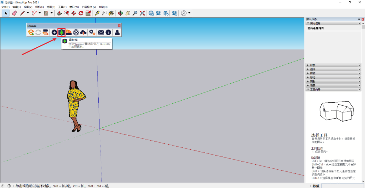Activate the Tape Measure tool
The width and height of the screenshot is (365, 188).
(x=97, y=13)
